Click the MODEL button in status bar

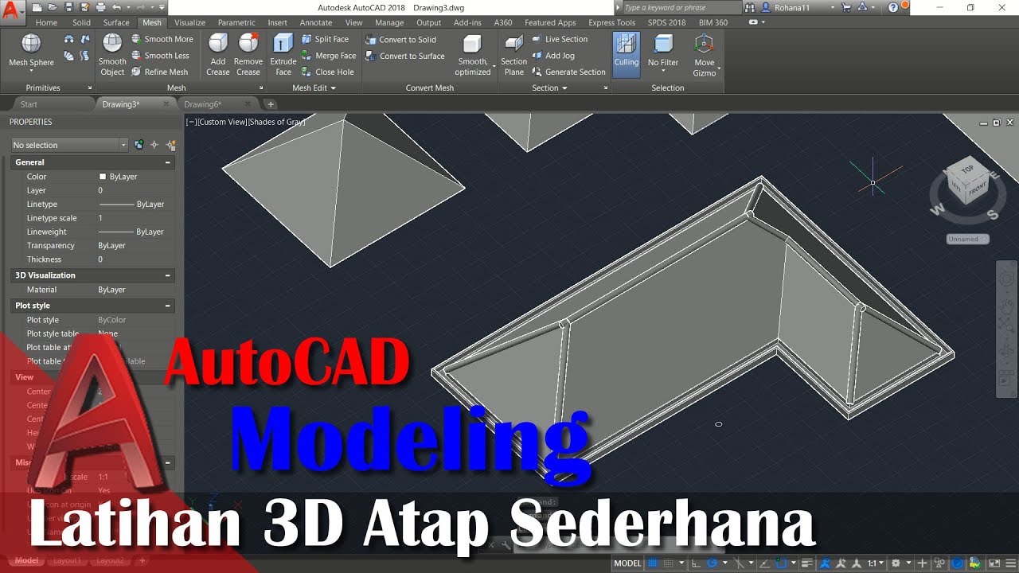pos(628,563)
